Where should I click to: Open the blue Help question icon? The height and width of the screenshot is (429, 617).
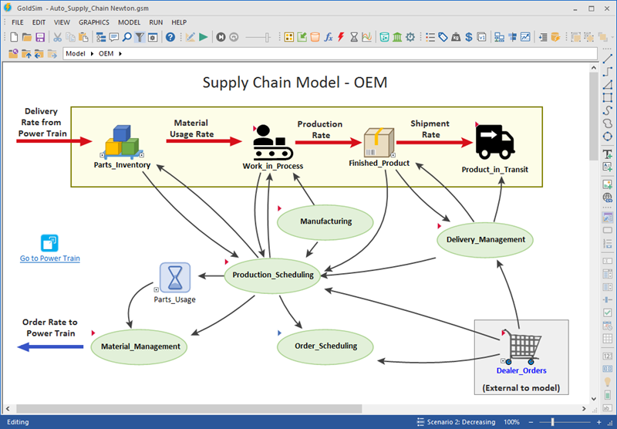170,37
